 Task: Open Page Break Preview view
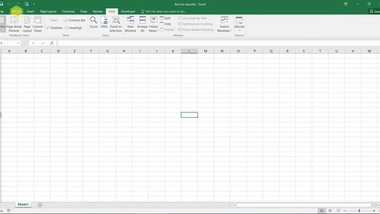[x=14, y=24]
